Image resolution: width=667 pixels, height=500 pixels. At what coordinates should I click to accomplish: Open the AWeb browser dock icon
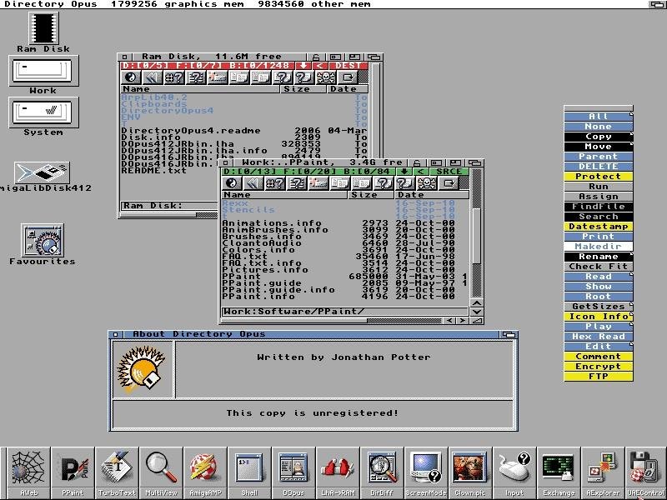[x=29, y=472]
